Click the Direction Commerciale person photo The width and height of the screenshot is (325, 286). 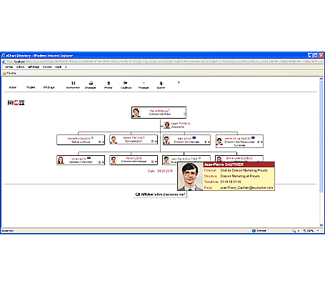166,140
